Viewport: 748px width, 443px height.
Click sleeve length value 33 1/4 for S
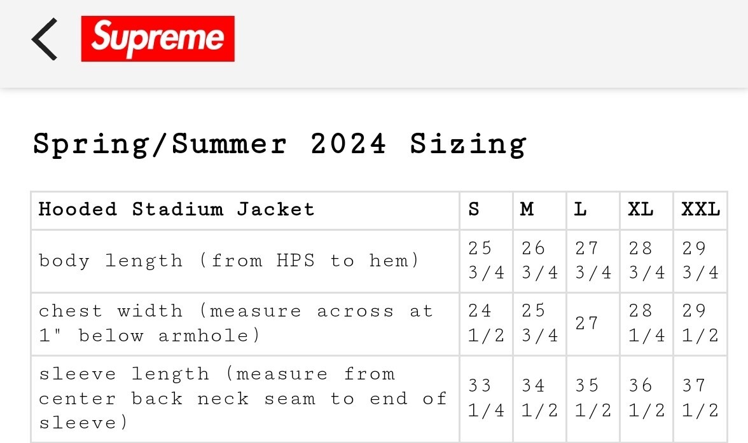point(486,398)
